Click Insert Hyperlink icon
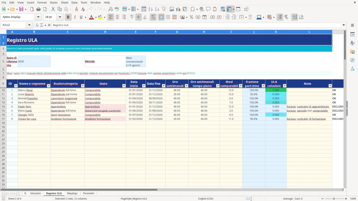 click(x=202, y=9)
